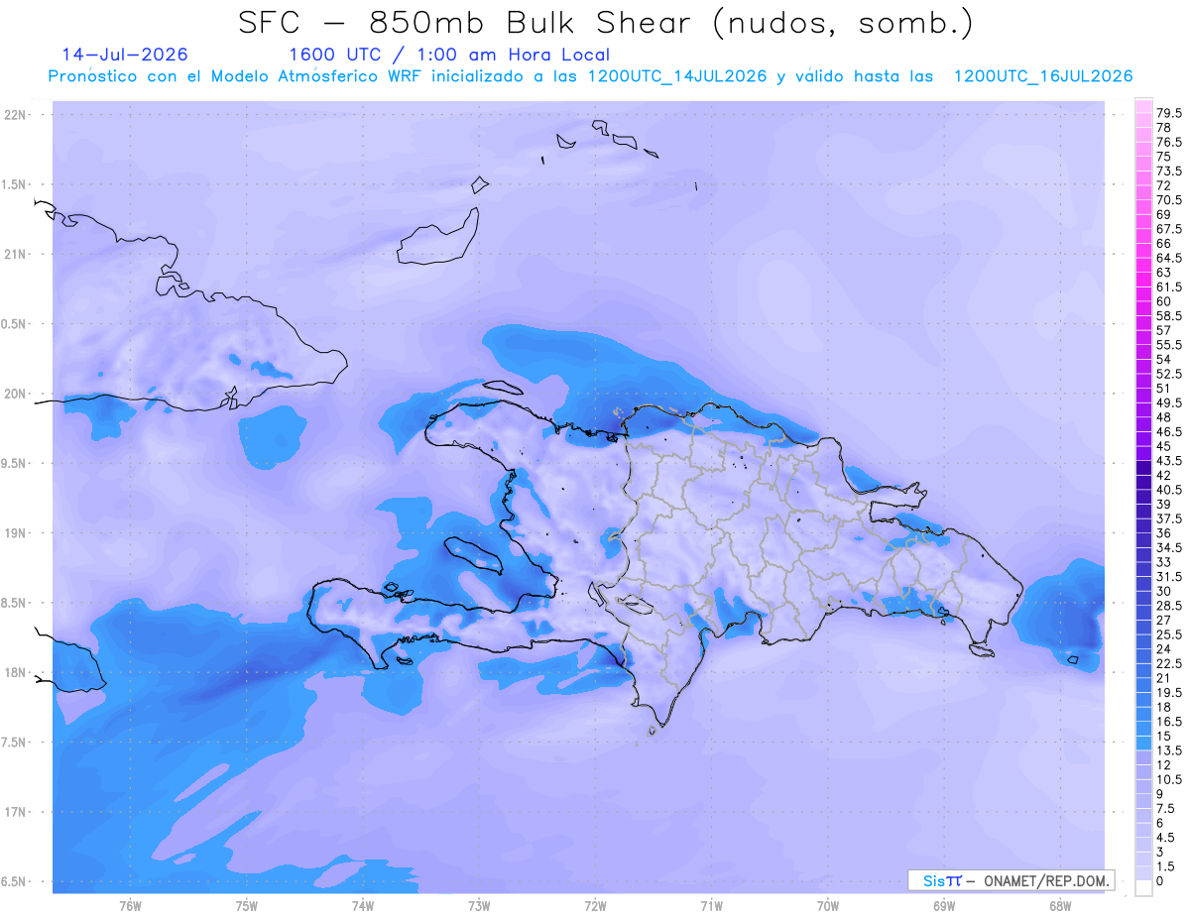Click the '20N' latitude label
Viewport: 1190px width, 919px height.
17,394
